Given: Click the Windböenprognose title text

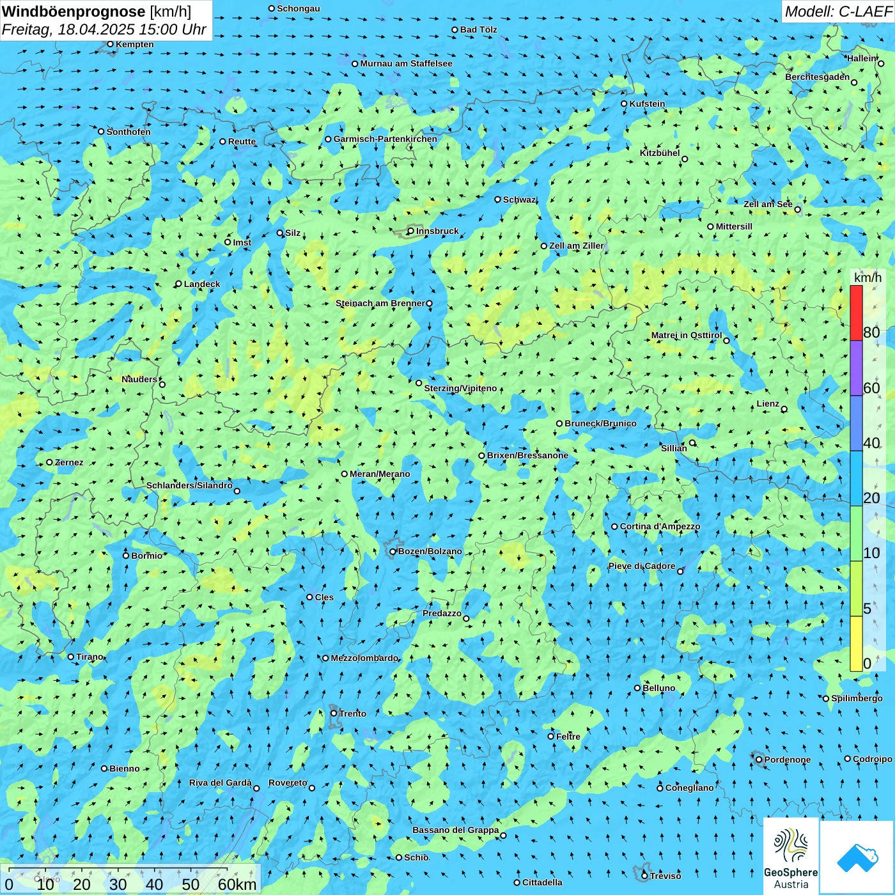Looking at the screenshot, I should tap(74, 12).
